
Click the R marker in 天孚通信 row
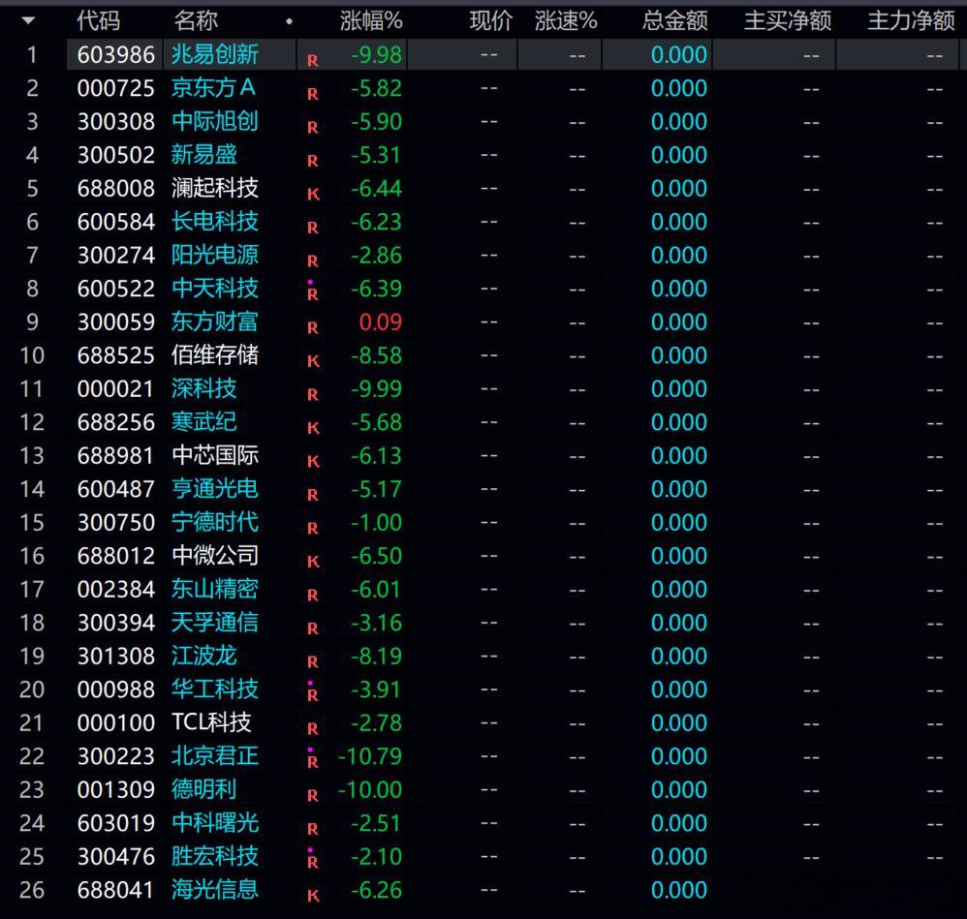313,628
